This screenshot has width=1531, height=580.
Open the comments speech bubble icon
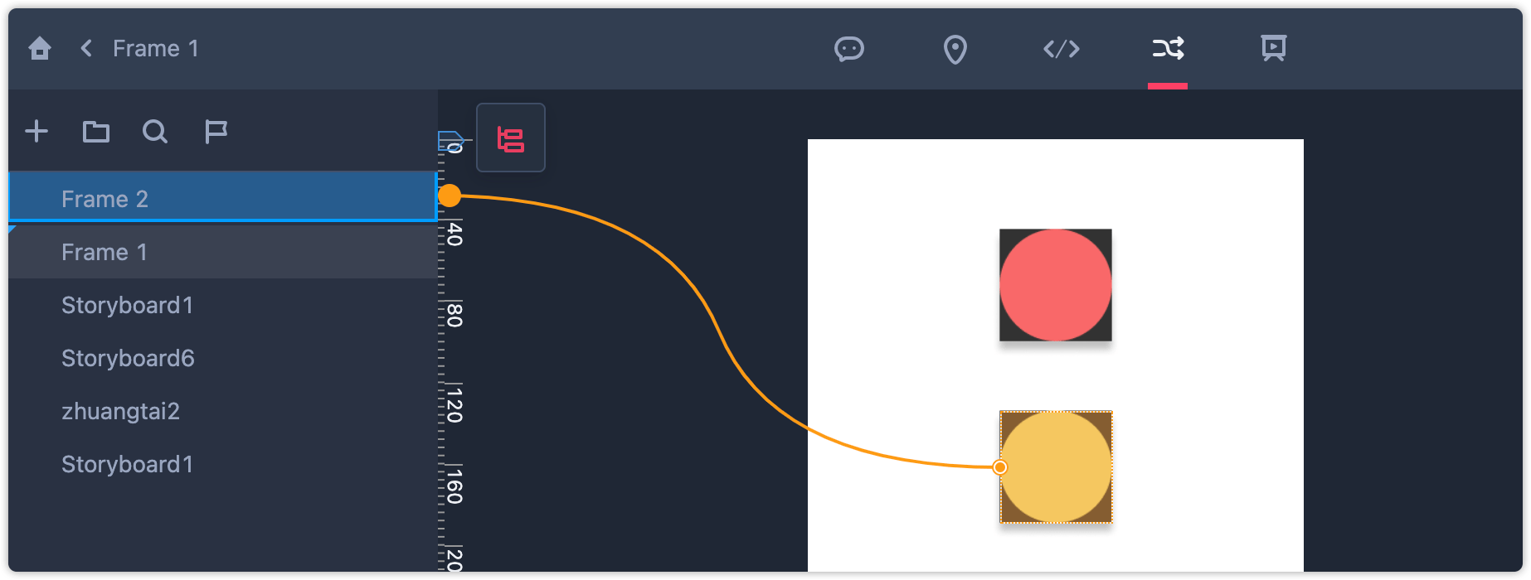click(x=848, y=49)
